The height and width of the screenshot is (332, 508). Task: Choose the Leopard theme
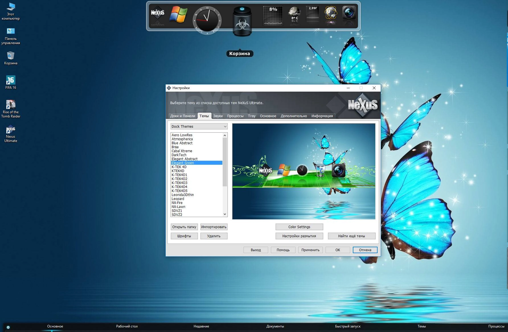[196, 199]
